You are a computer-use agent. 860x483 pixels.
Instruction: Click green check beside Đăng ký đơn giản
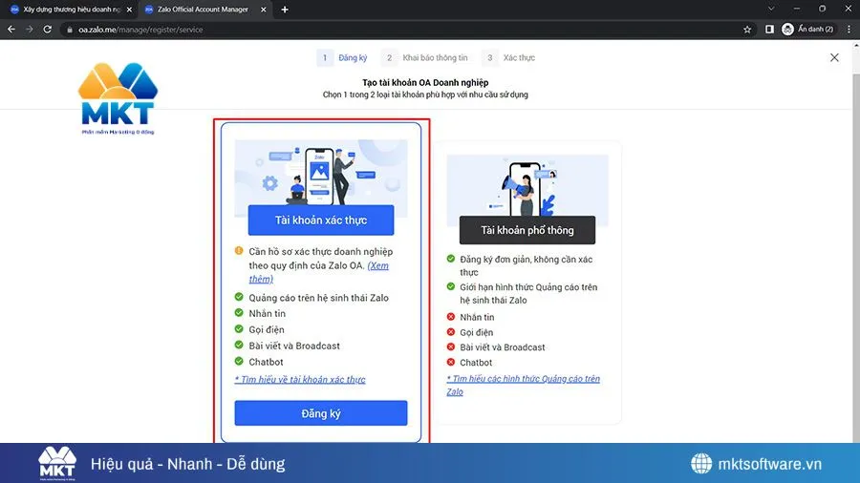pyautogui.click(x=451, y=259)
